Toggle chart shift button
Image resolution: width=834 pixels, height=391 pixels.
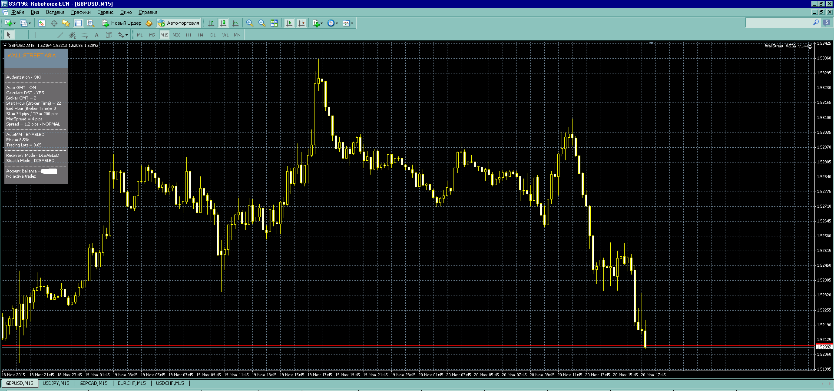click(301, 23)
